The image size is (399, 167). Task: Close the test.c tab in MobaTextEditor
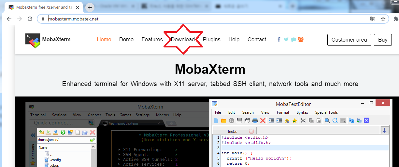pos(251,131)
